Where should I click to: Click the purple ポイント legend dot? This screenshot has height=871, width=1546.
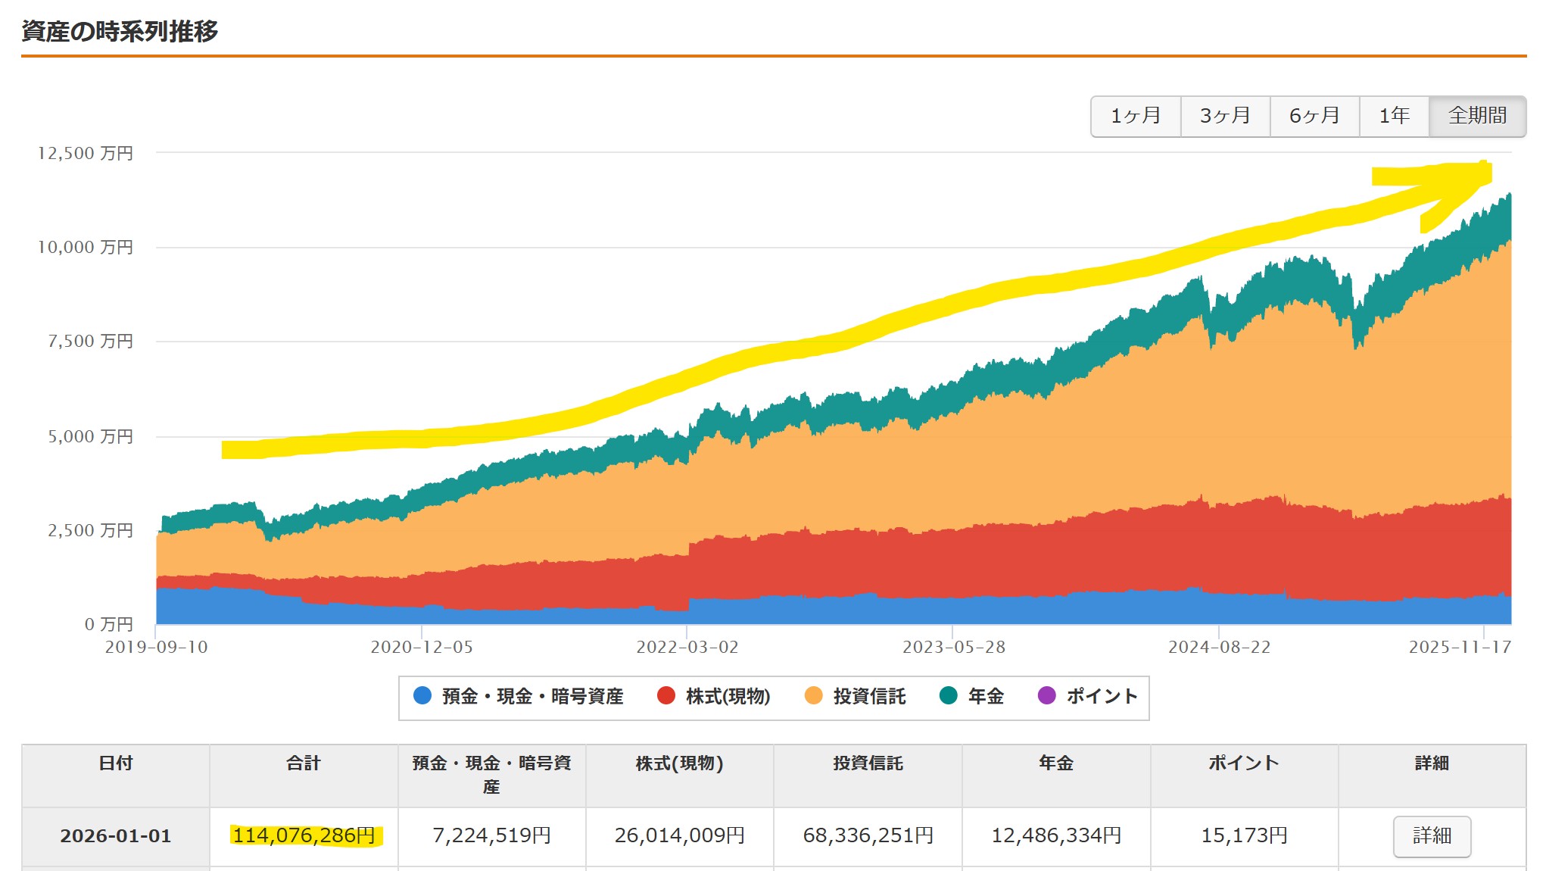coord(1046,695)
